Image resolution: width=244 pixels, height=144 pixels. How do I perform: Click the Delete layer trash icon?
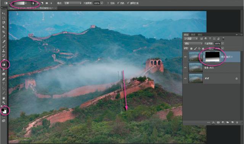(237, 123)
